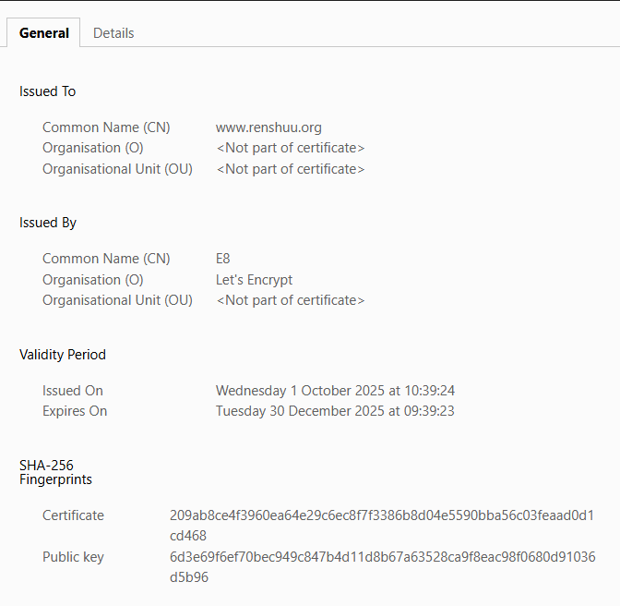Click Organisation (O) label under Issued By
Screen dimensions: 620x606
(93, 280)
